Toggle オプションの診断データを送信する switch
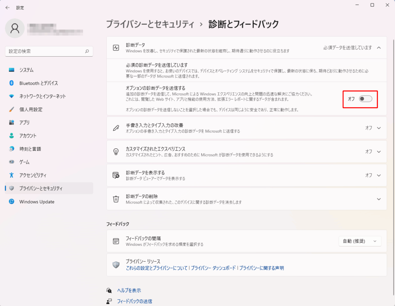This screenshot has height=306, width=395. click(366, 99)
